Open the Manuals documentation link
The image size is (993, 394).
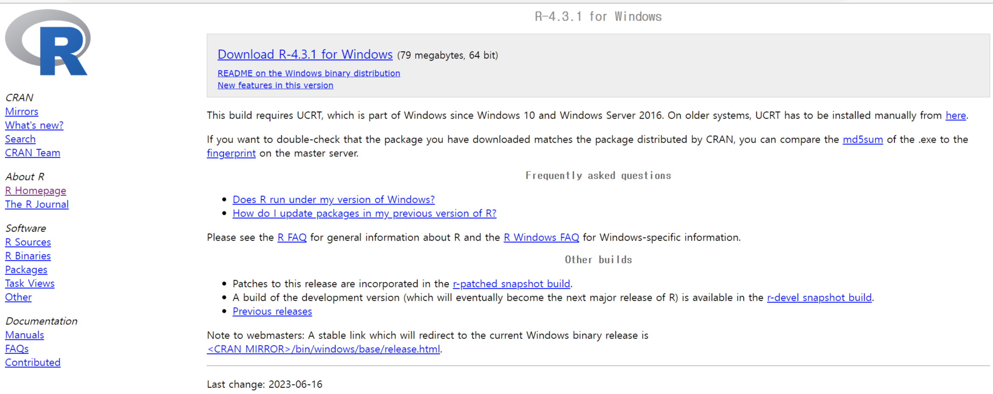(x=24, y=335)
